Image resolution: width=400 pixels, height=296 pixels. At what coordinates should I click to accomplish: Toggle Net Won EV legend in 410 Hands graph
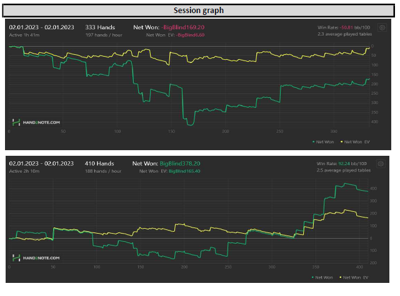point(354,277)
